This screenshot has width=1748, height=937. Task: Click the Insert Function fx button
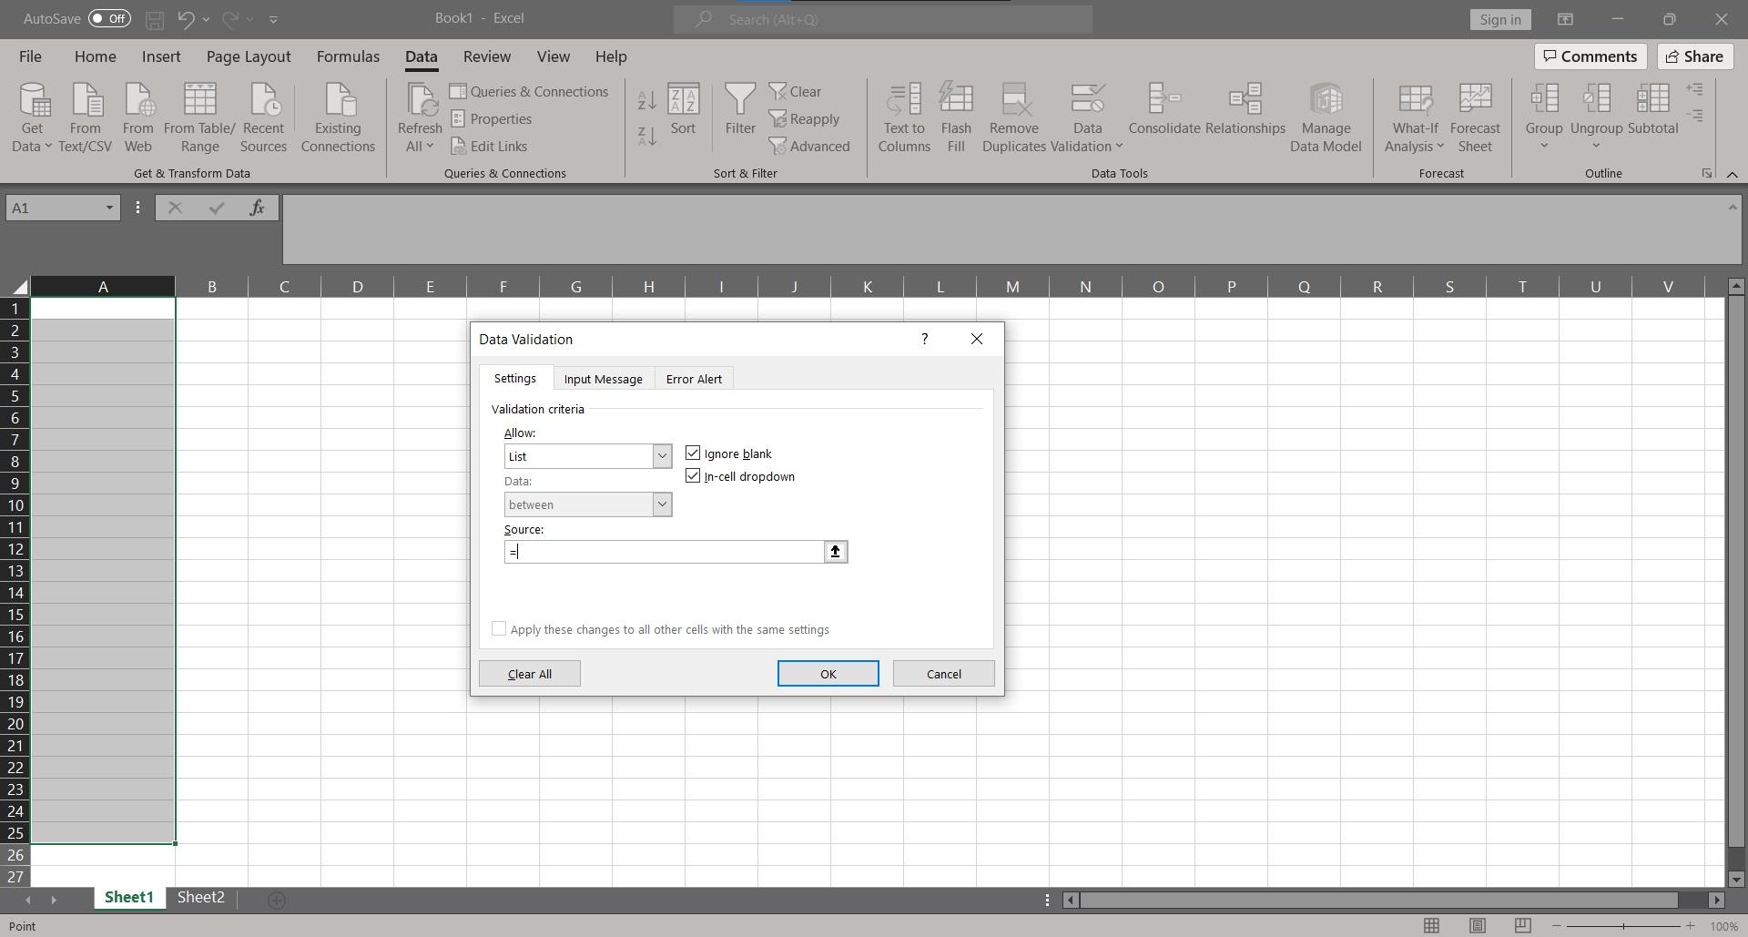[257, 209]
